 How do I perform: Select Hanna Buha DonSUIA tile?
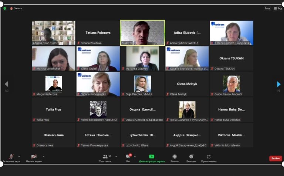point(231,109)
